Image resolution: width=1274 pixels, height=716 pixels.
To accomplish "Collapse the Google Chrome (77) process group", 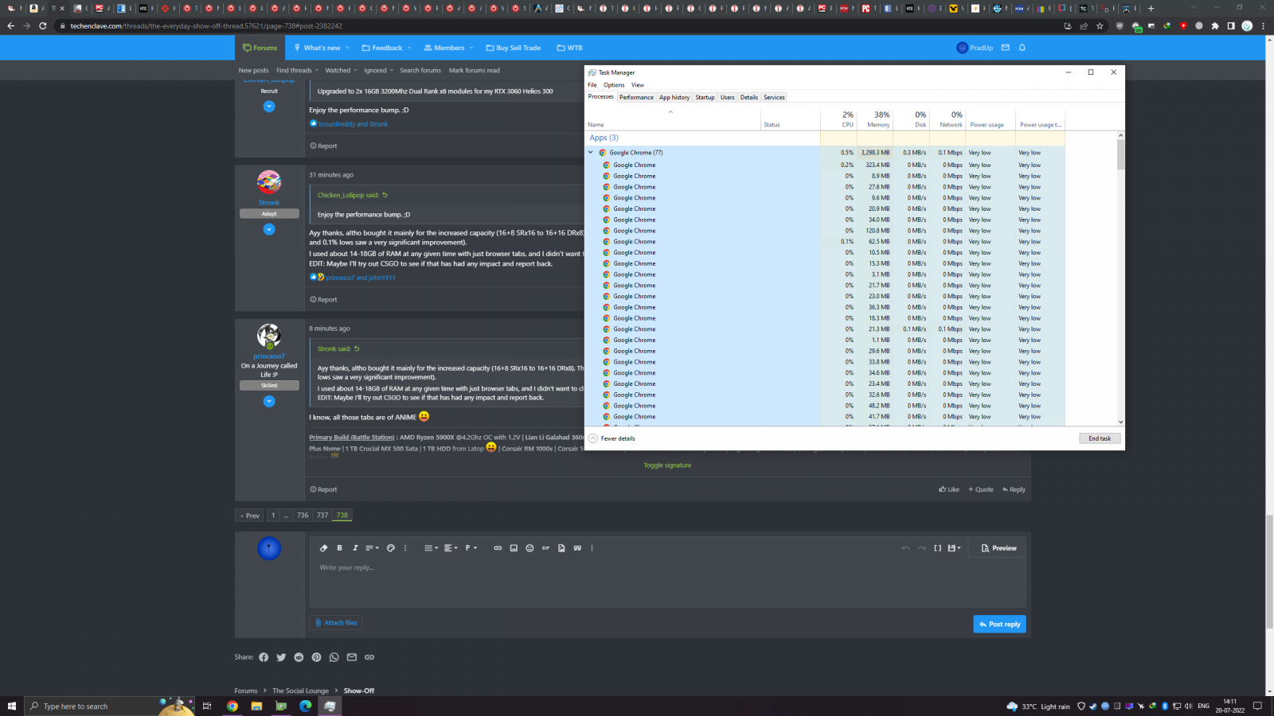I will 591,153.
